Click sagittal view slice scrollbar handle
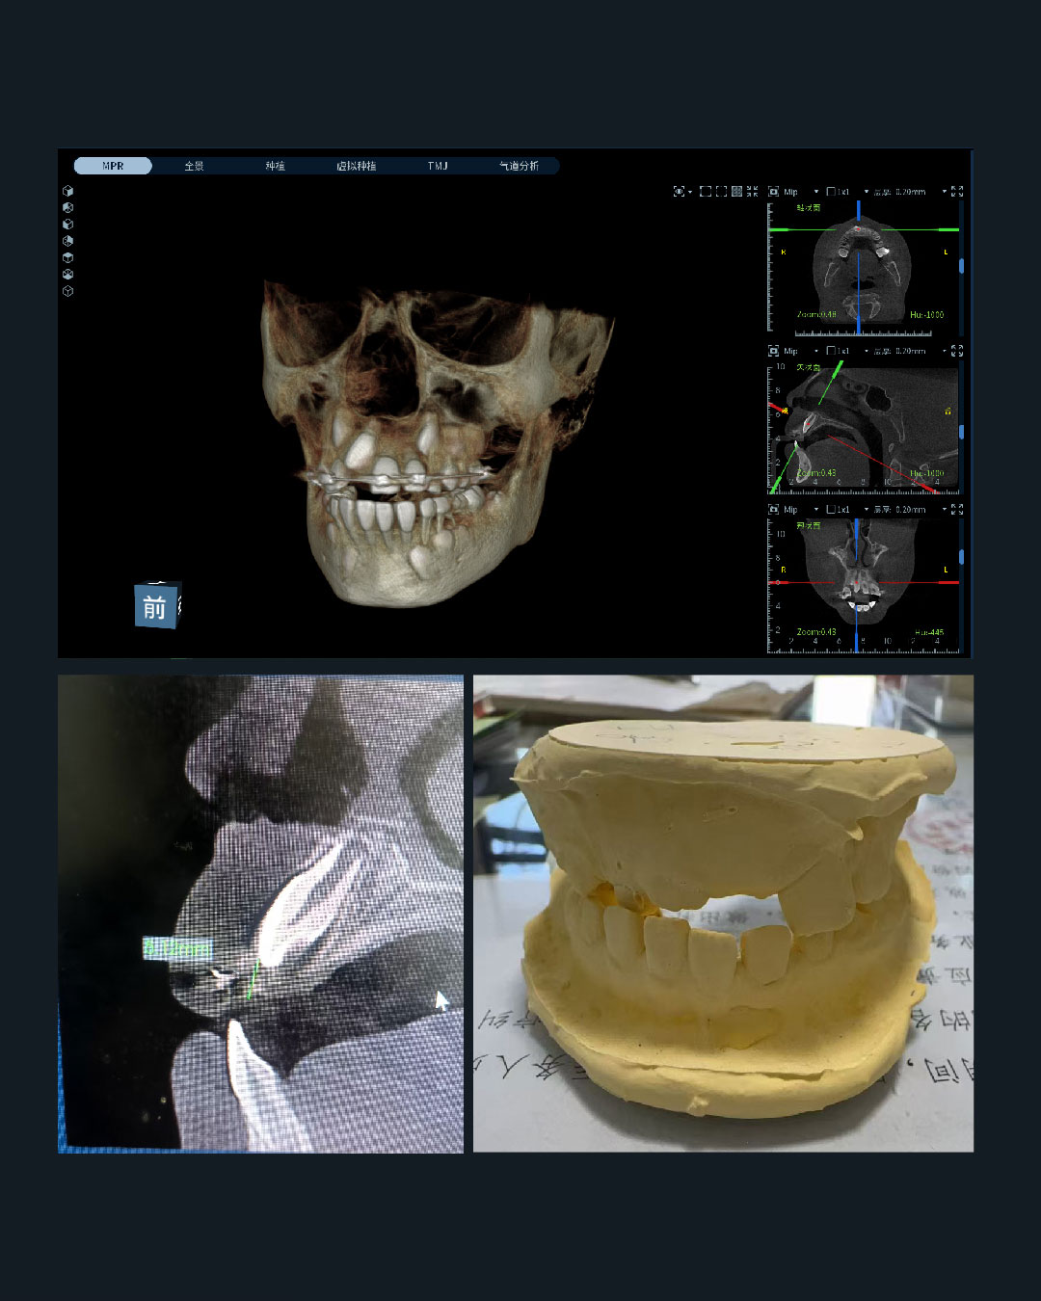 point(961,432)
